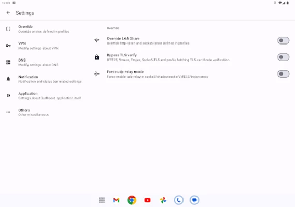Go back using the arrow icon
295x207 pixels.
point(8,13)
